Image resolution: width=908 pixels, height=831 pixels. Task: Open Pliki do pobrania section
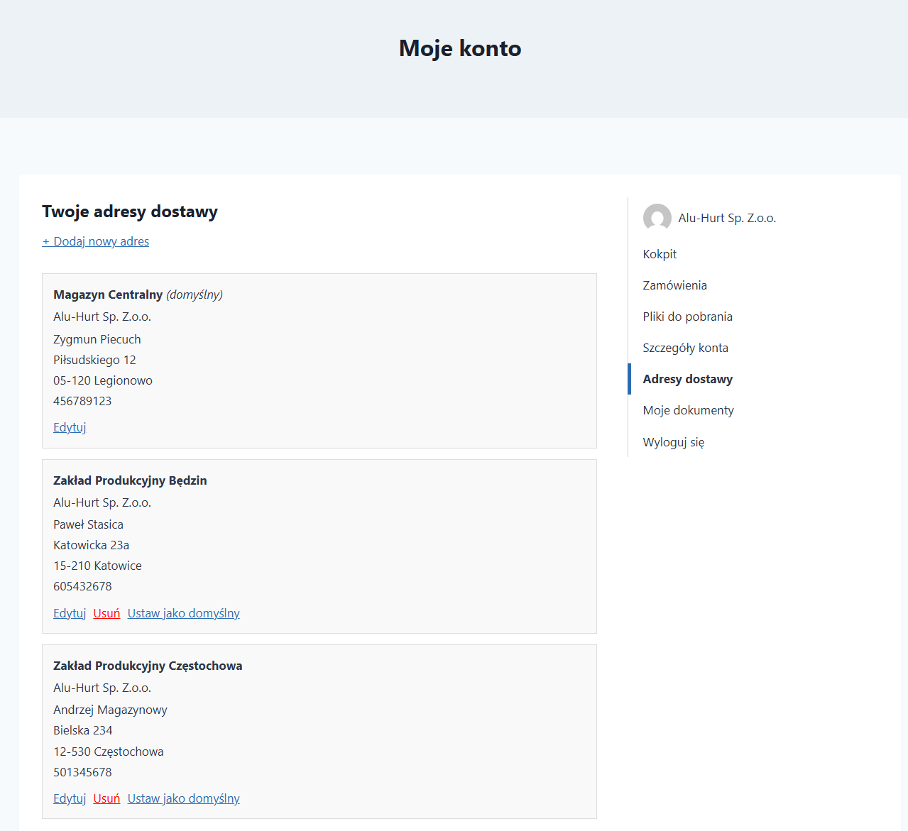click(687, 317)
